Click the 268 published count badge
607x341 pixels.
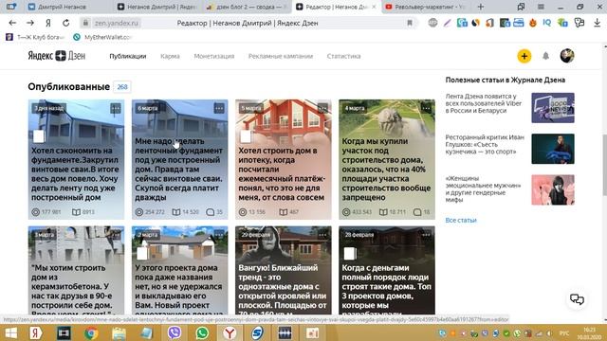pos(122,86)
